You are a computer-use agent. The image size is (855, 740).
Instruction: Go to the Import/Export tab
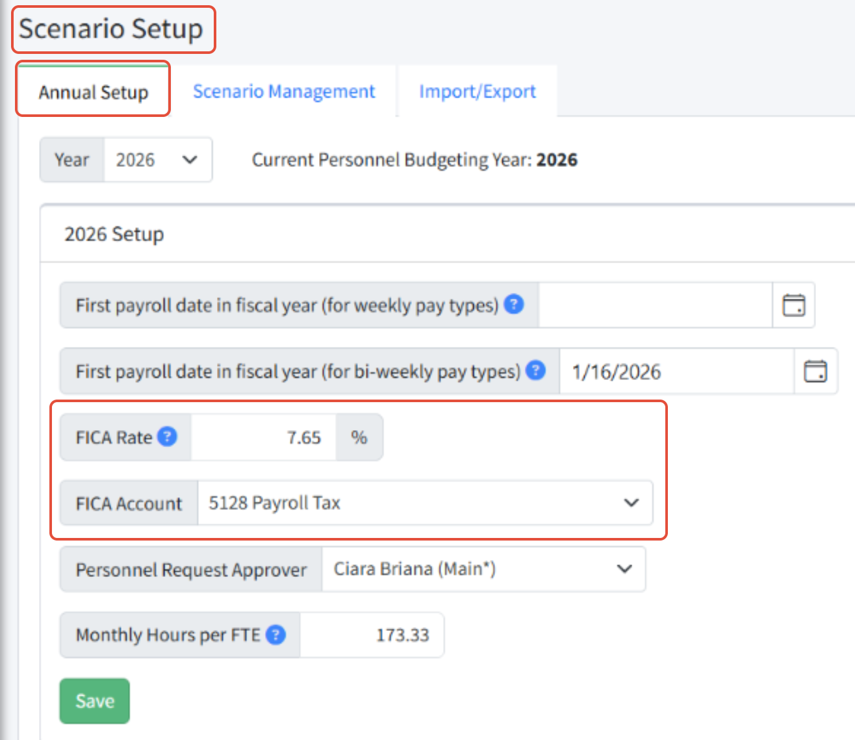point(478,92)
